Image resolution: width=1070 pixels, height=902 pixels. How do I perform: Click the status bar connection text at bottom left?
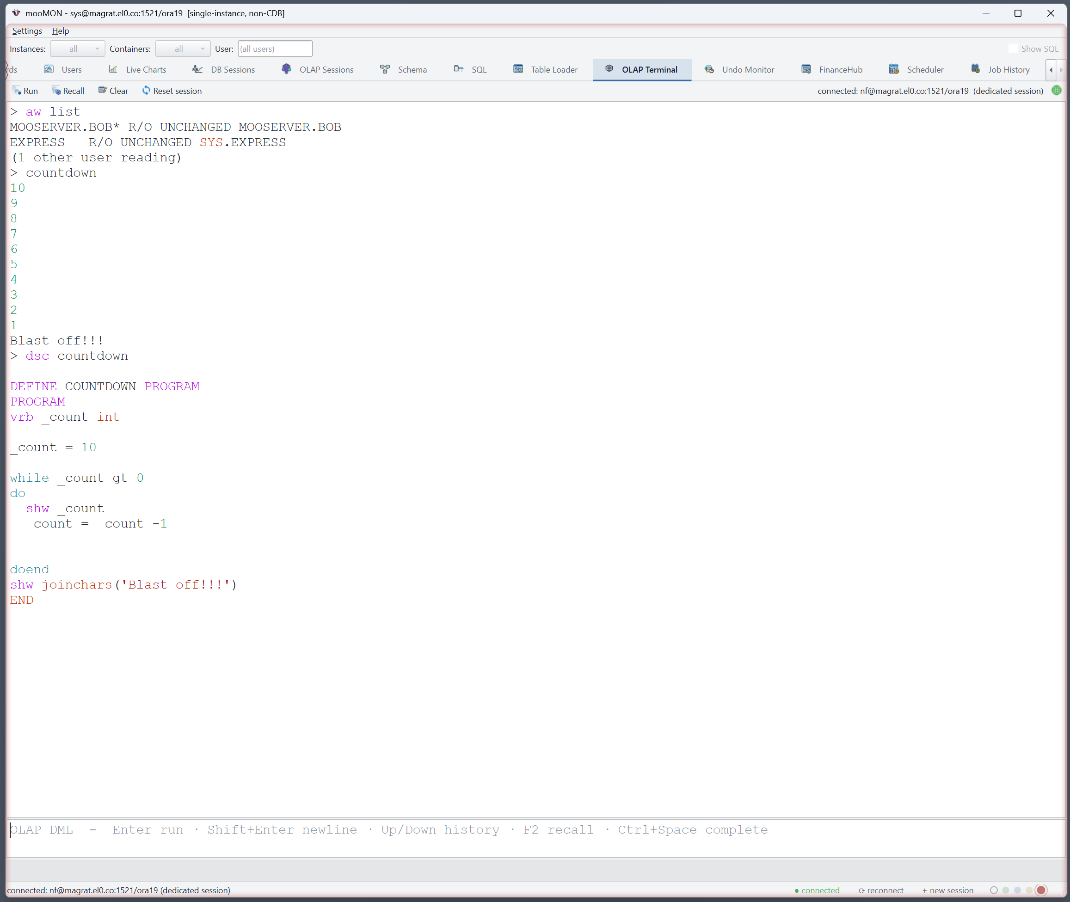119,890
